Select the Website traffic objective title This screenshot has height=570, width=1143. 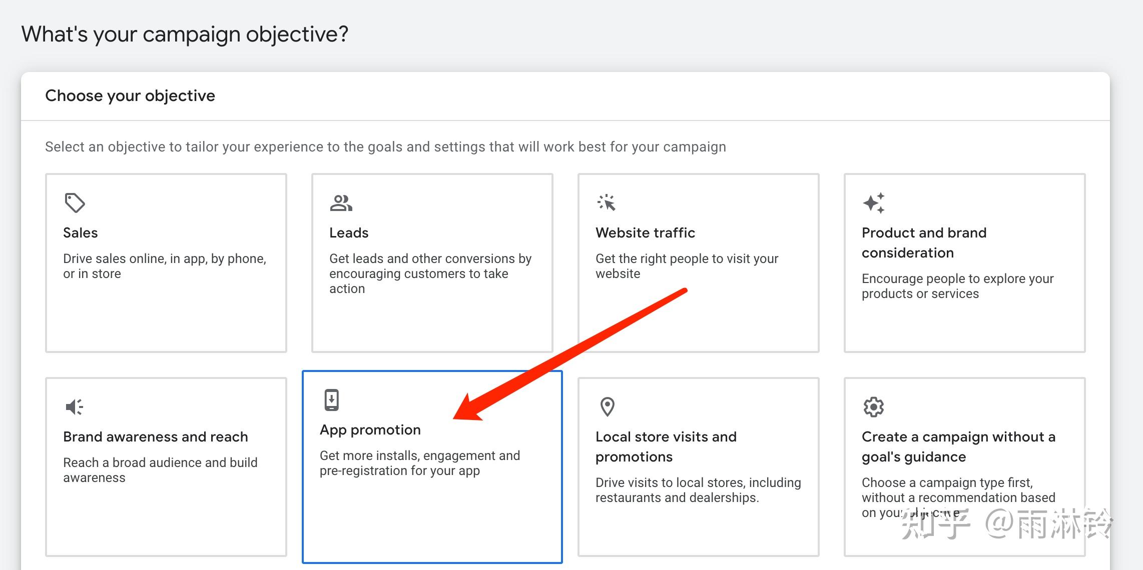(x=645, y=233)
